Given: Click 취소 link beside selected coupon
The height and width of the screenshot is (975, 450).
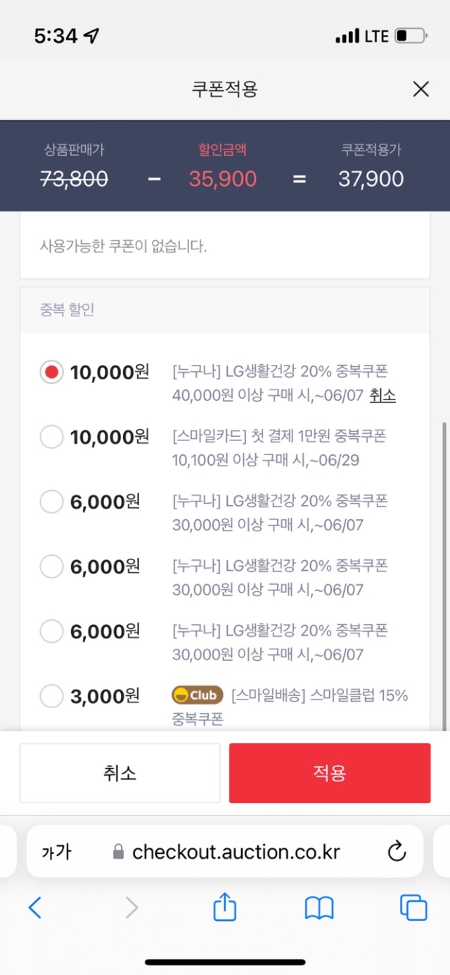Looking at the screenshot, I should [382, 396].
